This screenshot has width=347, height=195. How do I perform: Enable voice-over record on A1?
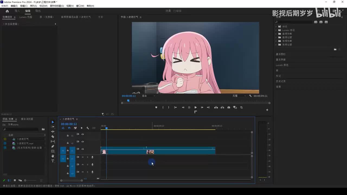click(92, 157)
